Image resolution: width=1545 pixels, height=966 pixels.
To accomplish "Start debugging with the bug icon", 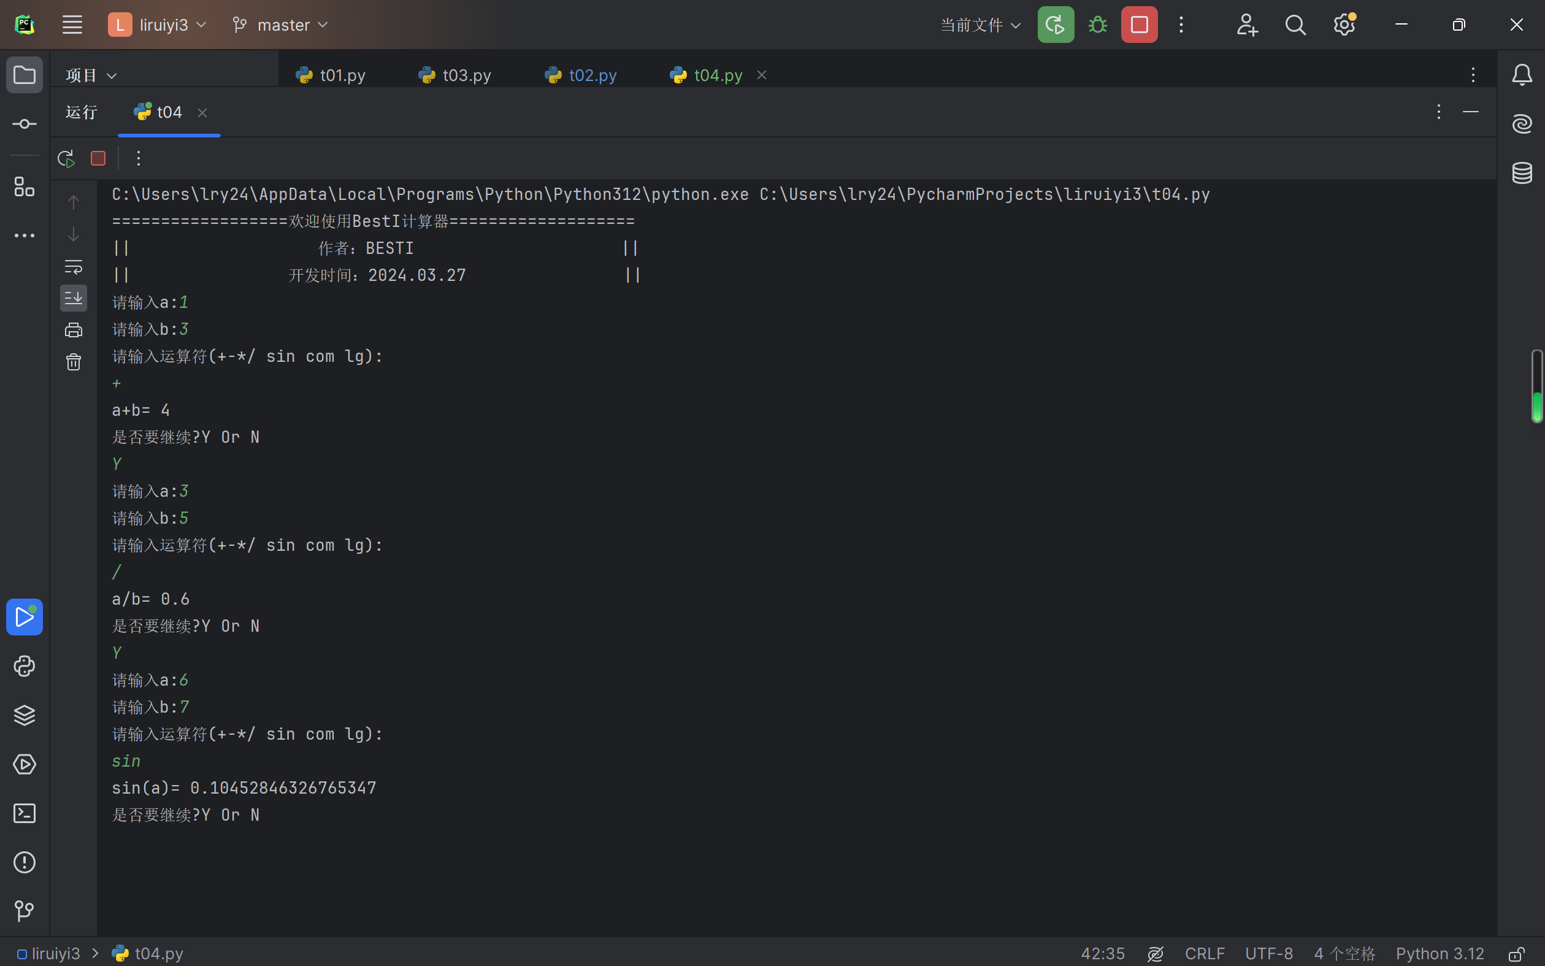I will 1097,25.
